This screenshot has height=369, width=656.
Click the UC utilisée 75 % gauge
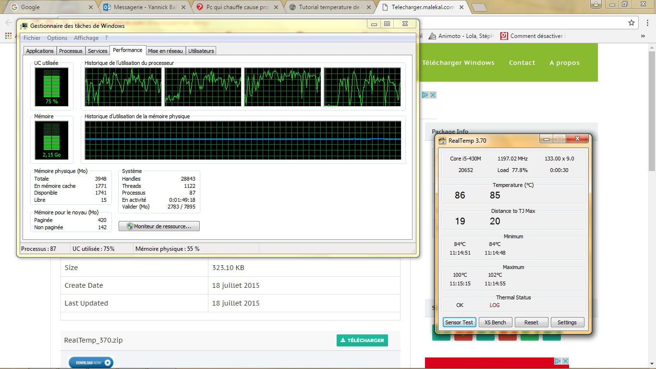pos(51,87)
